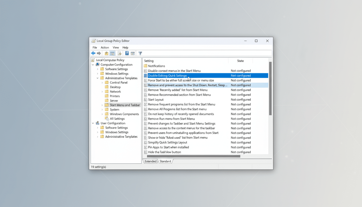Switch to the Standard tab
Viewport: 362px width, 207px height.
(x=165, y=161)
